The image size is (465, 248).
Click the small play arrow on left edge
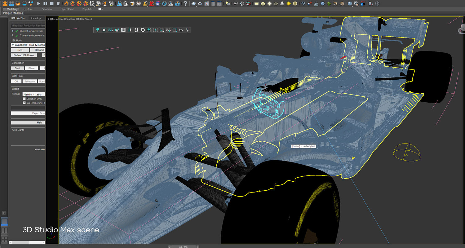click(x=4, y=213)
